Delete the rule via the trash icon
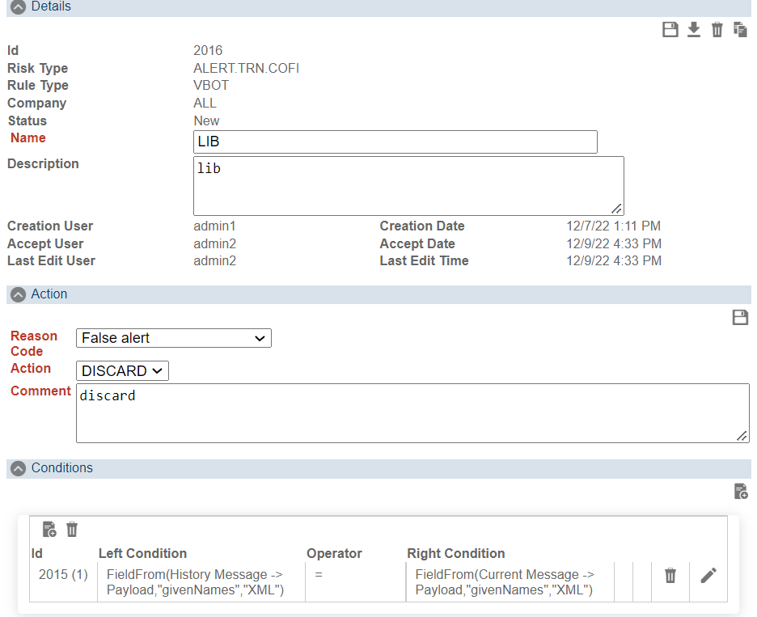Viewport: 757px width, 617px height. click(x=717, y=28)
